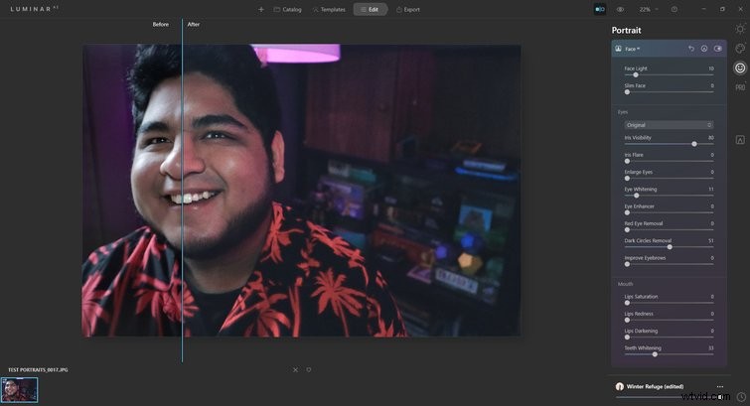Click the Lips Redness slider handle

coord(627,320)
